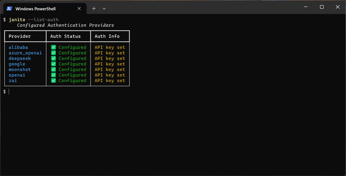Click the zai provider name
Image resolution: width=346 pixels, height=176 pixels.
(x=13, y=81)
